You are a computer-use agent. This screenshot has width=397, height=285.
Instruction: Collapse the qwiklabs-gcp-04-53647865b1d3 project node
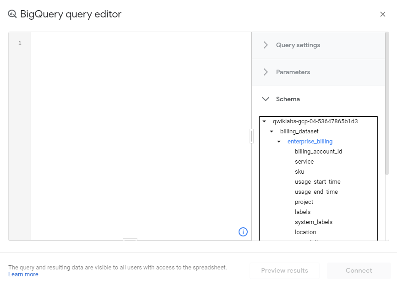264,121
